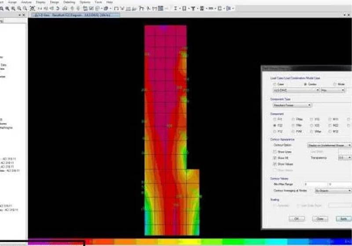The image size is (352, 246).
Task: Choose the M22 component radio button
Action: [330, 126]
